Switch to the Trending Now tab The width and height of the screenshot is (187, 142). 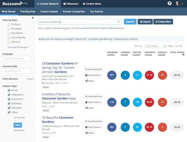click(x=28, y=12)
